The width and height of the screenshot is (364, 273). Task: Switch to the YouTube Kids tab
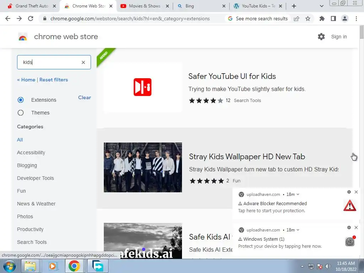point(258,6)
